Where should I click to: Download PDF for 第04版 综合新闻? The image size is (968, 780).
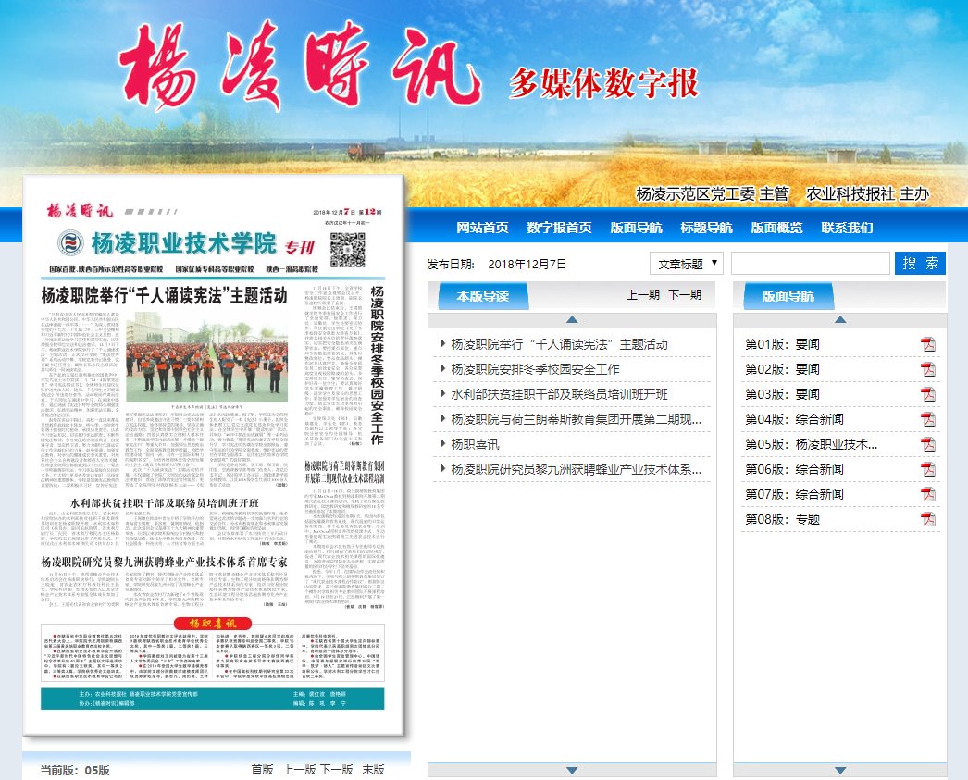point(927,419)
